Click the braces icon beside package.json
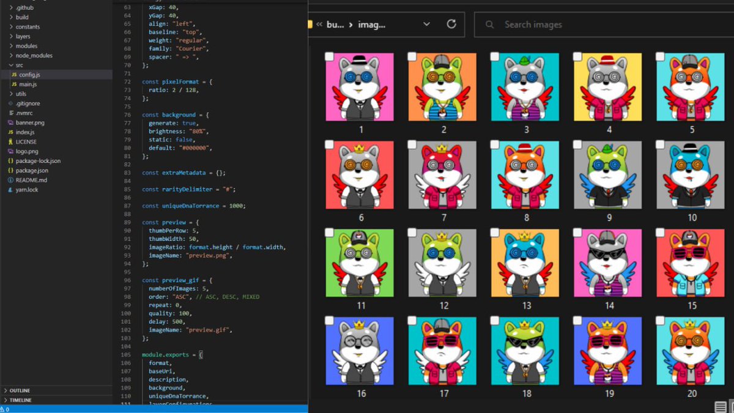The image size is (734, 413). pyautogui.click(x=10, y=170)
